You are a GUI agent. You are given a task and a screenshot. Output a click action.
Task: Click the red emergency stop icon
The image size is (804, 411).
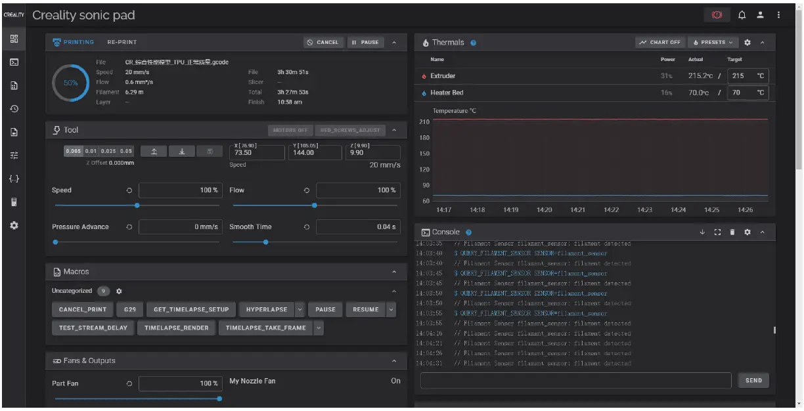tap(717, 15)
